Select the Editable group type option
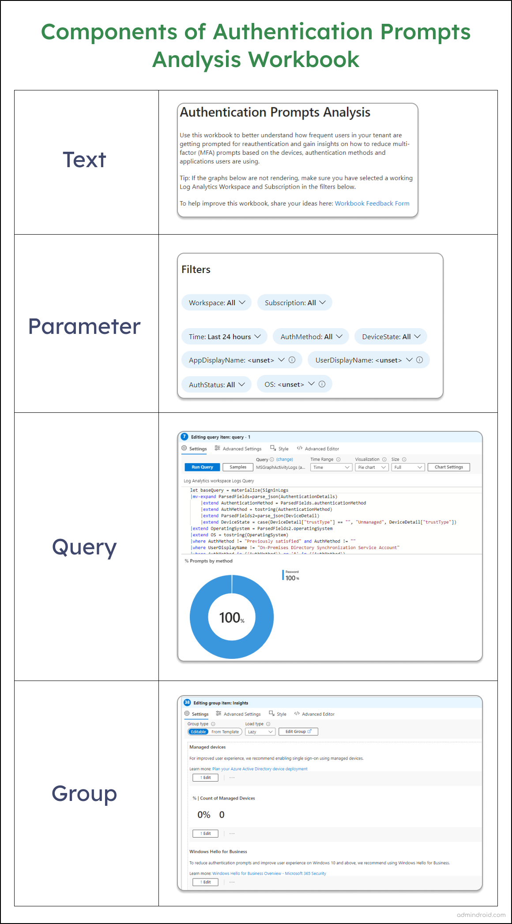Image resolution: width=512 pixels, height=924 pixels. coord(198,732)
